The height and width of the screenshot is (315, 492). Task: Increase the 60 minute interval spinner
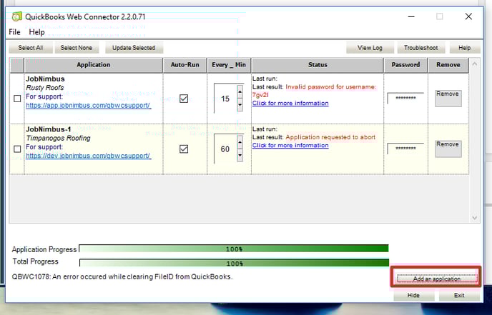click(x=240, y=142)
